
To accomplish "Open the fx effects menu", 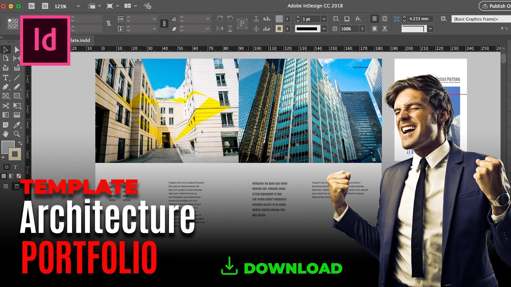I will (358, 19).
